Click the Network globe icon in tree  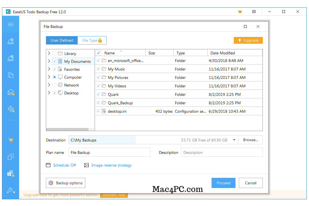[x=60, y=85]
